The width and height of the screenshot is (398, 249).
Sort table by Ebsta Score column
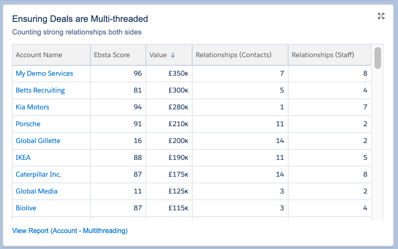point(112,55)
